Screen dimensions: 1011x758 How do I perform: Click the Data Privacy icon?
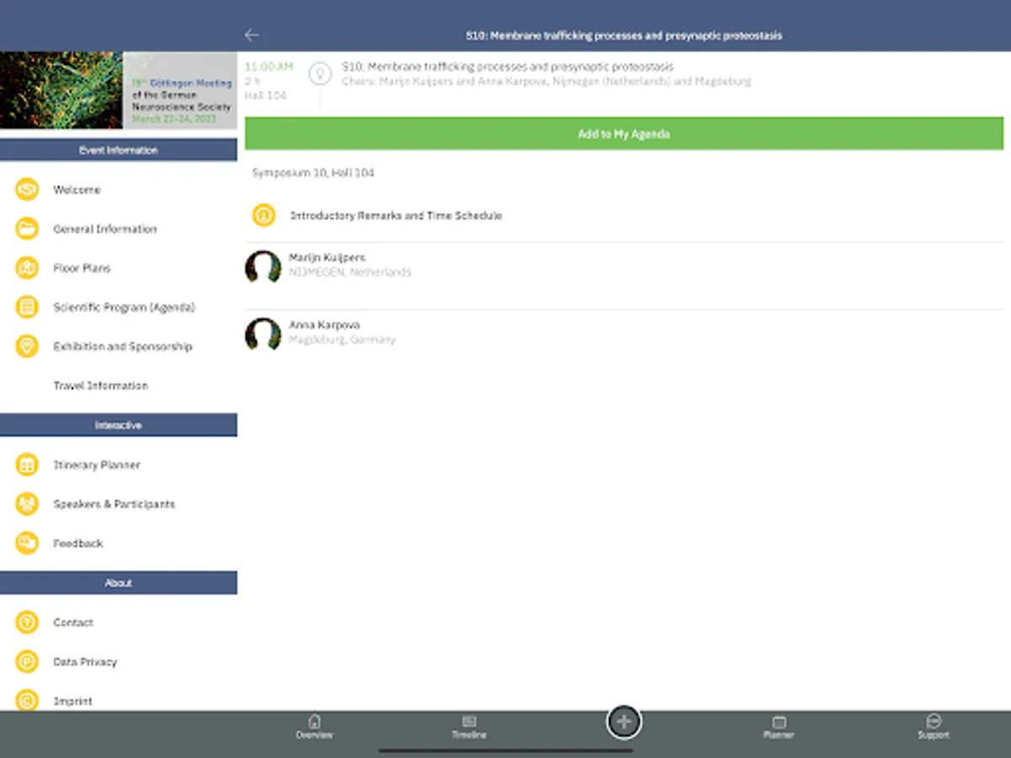[x=27, y=661]
